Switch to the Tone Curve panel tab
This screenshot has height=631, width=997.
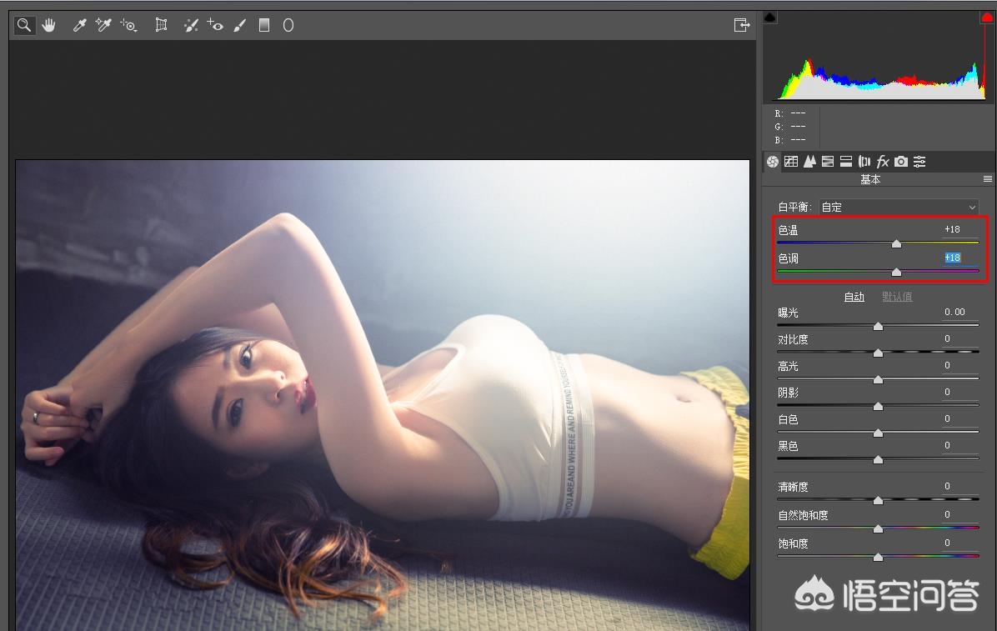(x=791, y=162)
